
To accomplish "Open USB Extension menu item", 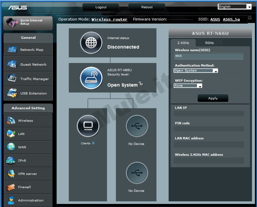I will (x=28, y=93).
